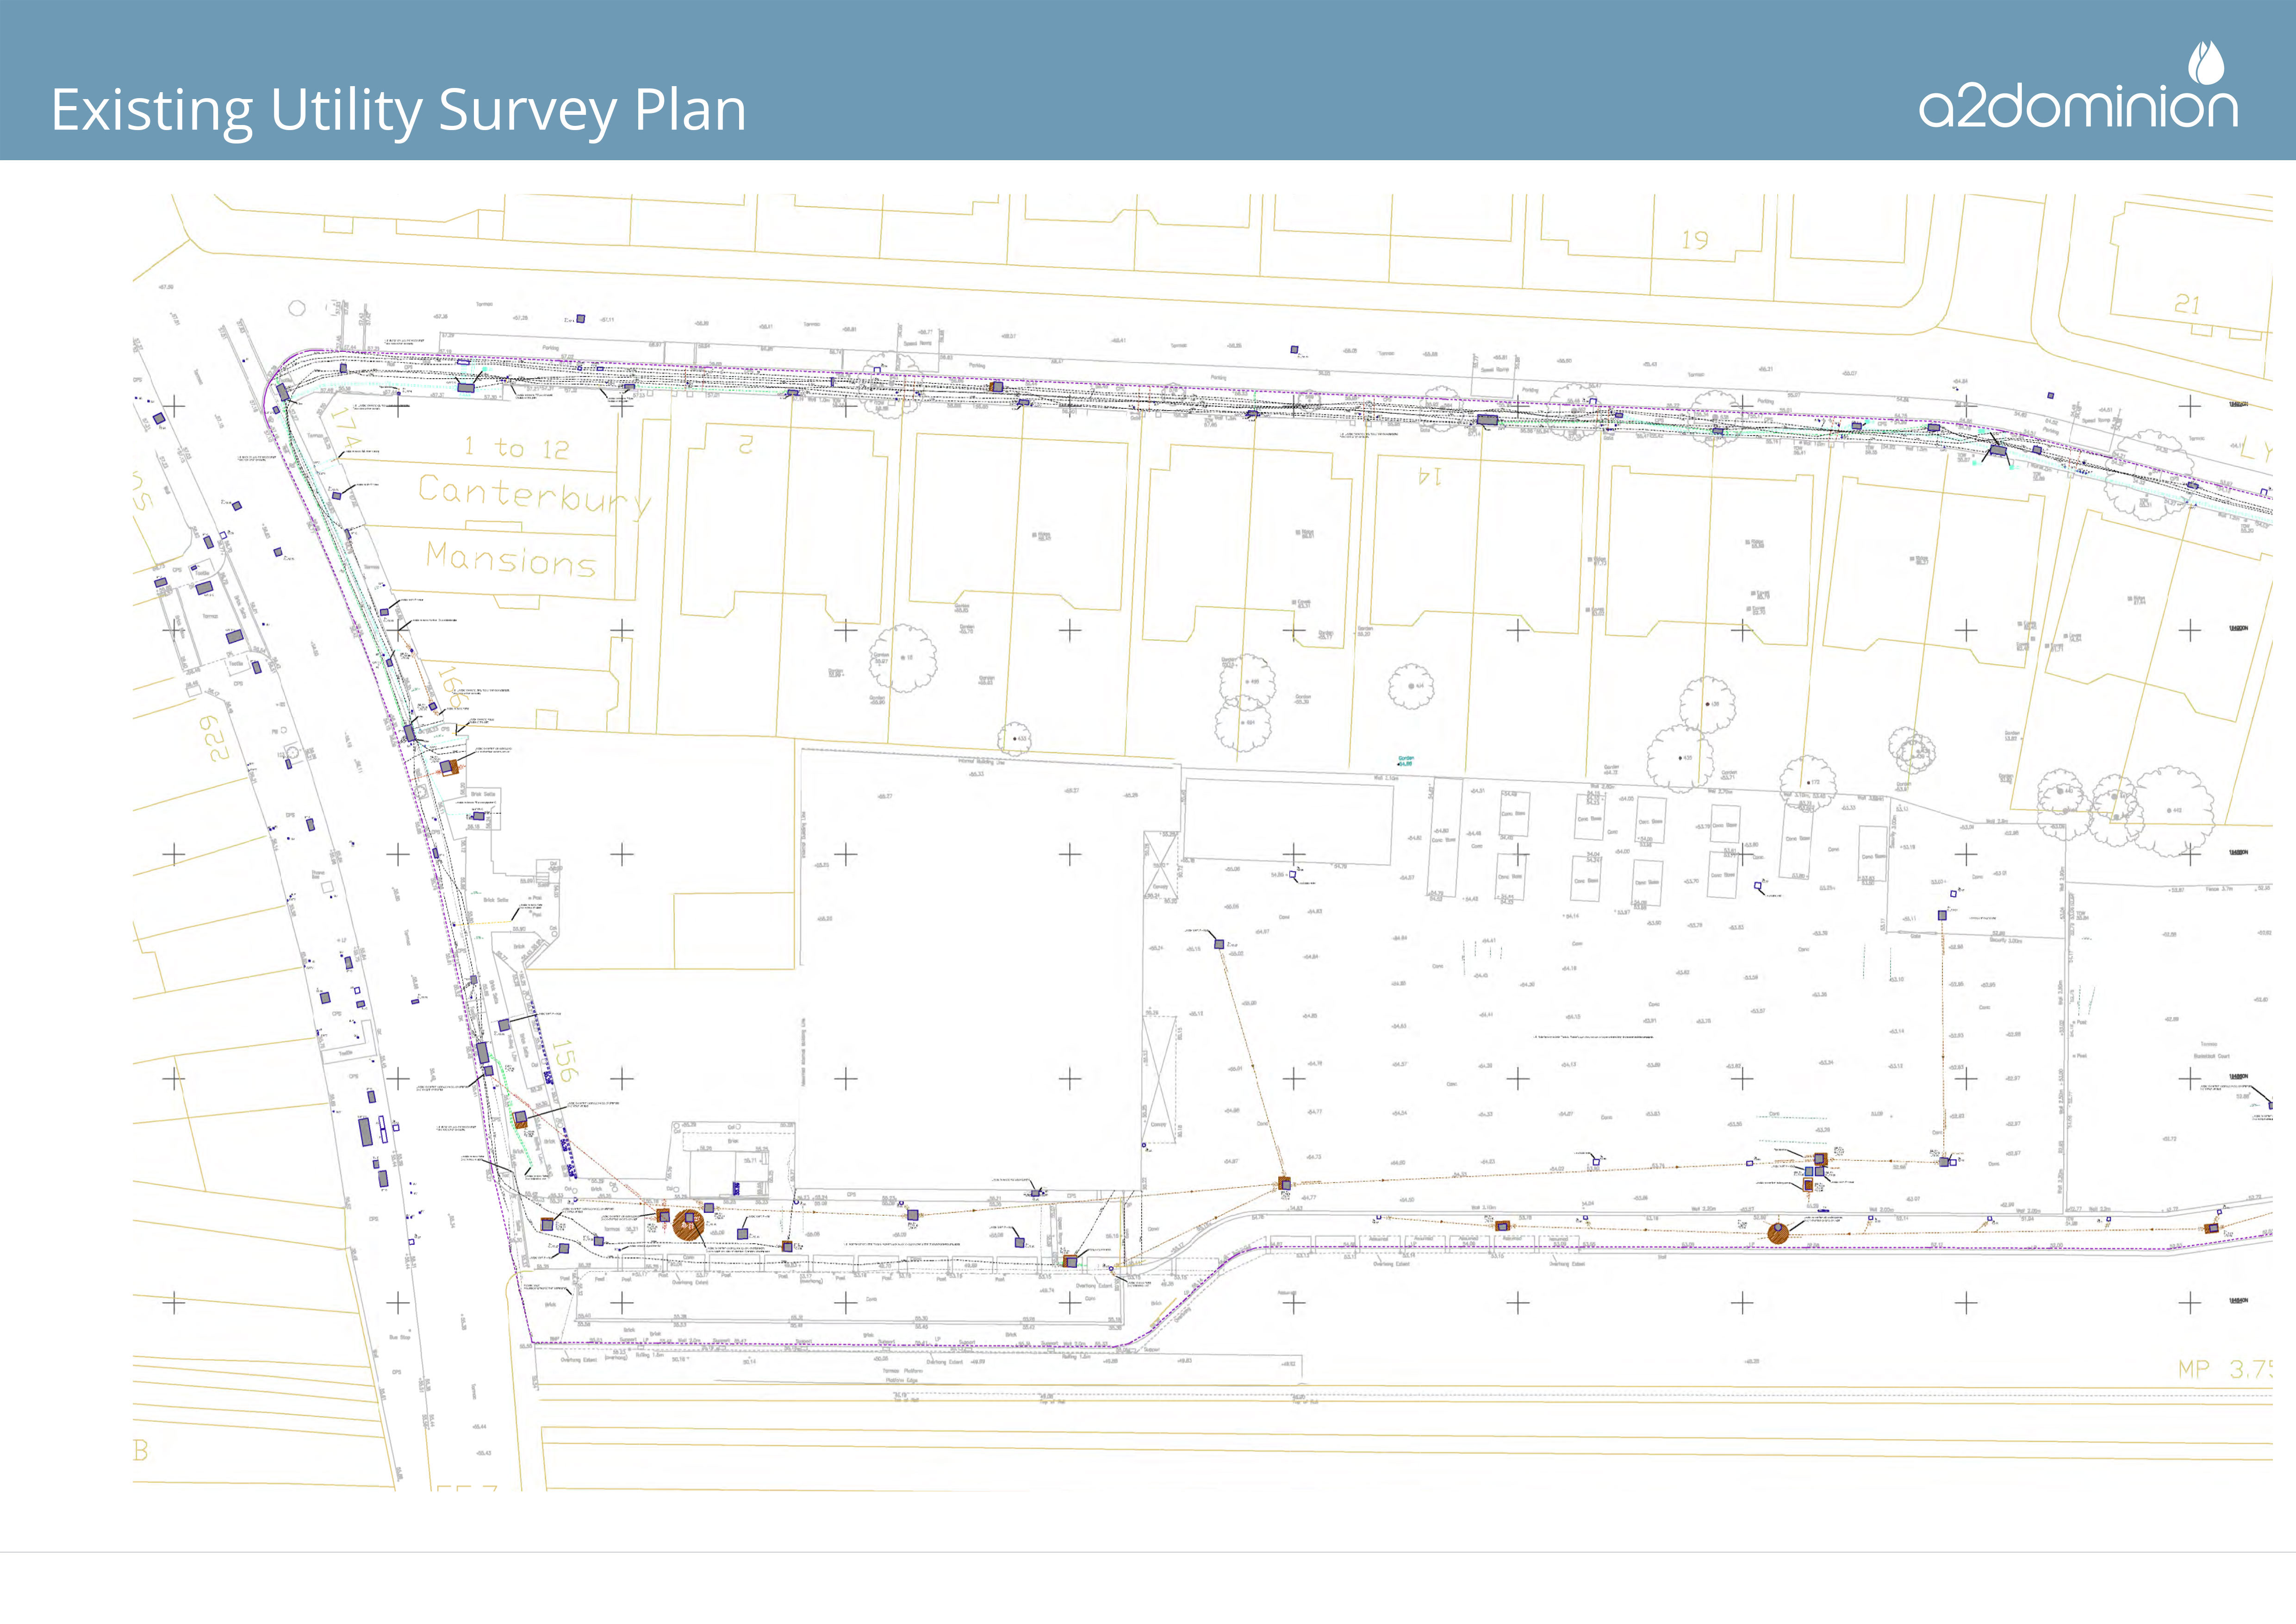This screenshot has width=2296, height=1624.
Task: Click the 'Existing Utility Survey Plan' title
Action: point(398,110)
